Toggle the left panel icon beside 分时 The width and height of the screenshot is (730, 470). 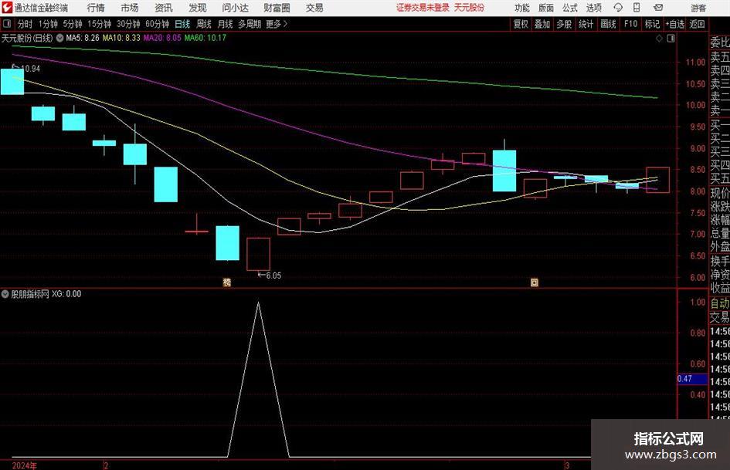[7, 24]
